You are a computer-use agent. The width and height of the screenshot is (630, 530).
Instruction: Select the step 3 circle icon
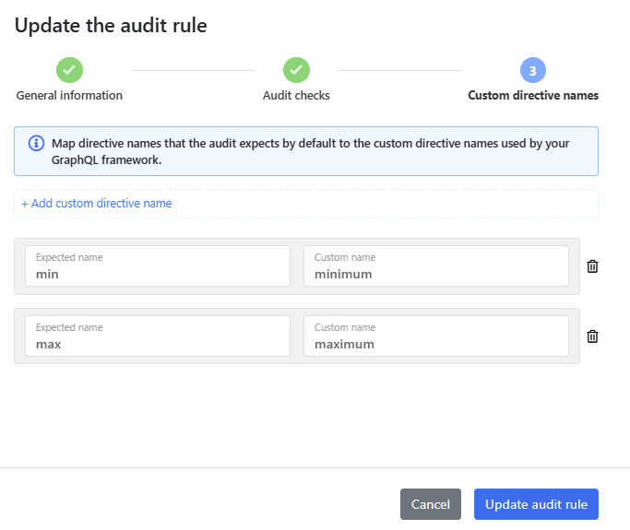533,70
